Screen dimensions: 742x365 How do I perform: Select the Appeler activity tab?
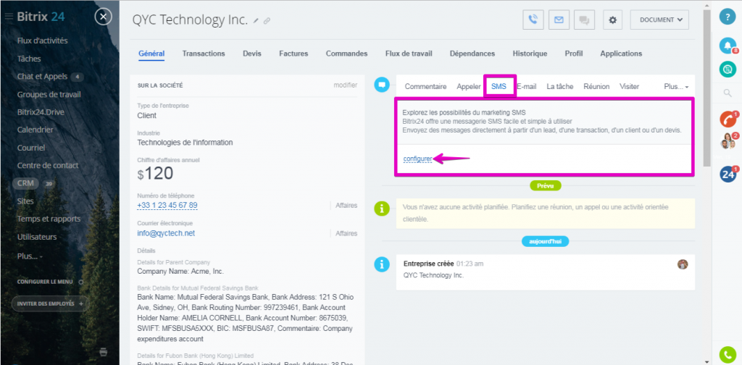(469, 86)
